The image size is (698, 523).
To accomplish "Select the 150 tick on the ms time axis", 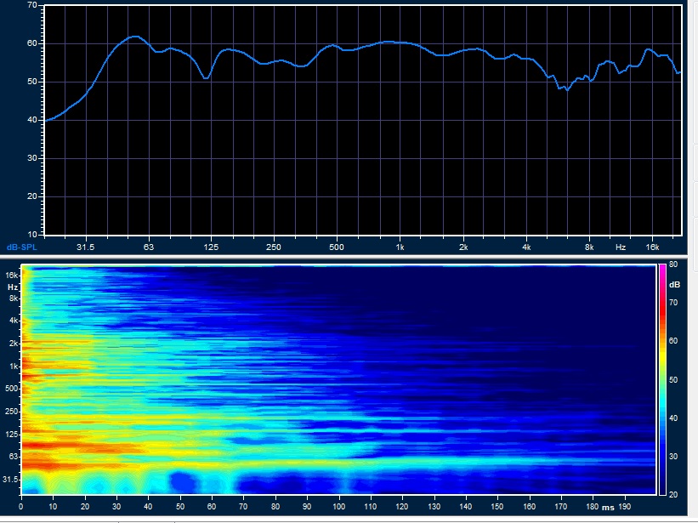I will [497, 507].
